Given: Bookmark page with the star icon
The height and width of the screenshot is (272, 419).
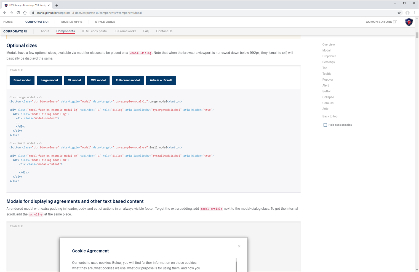Looking at the screenshot, I should click(399, 13).
